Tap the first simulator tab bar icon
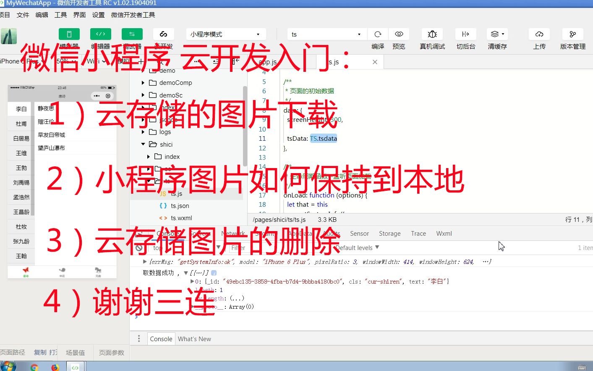Viewport: 593px width, 371px height. (x=26, y=271)
